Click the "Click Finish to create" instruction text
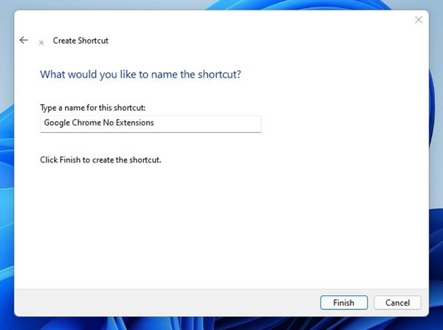Image resolution: width=443 pixels, height=330 pixels. click(100, 159)
